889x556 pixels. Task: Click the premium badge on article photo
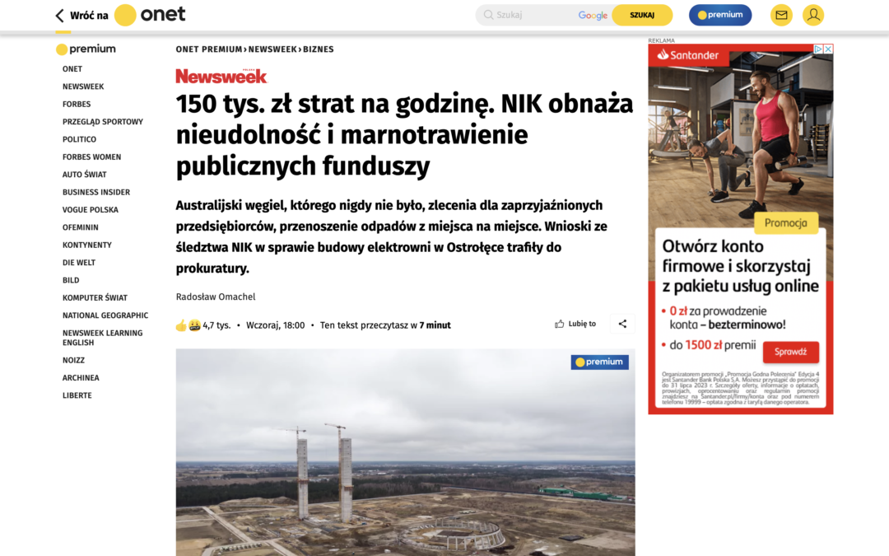(600, 362)
